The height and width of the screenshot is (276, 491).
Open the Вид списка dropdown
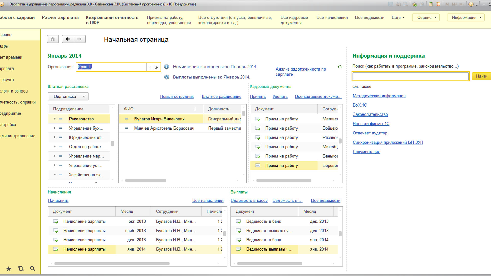[68, 96]
